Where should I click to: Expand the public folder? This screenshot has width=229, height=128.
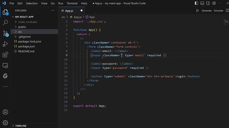(16, 27)
